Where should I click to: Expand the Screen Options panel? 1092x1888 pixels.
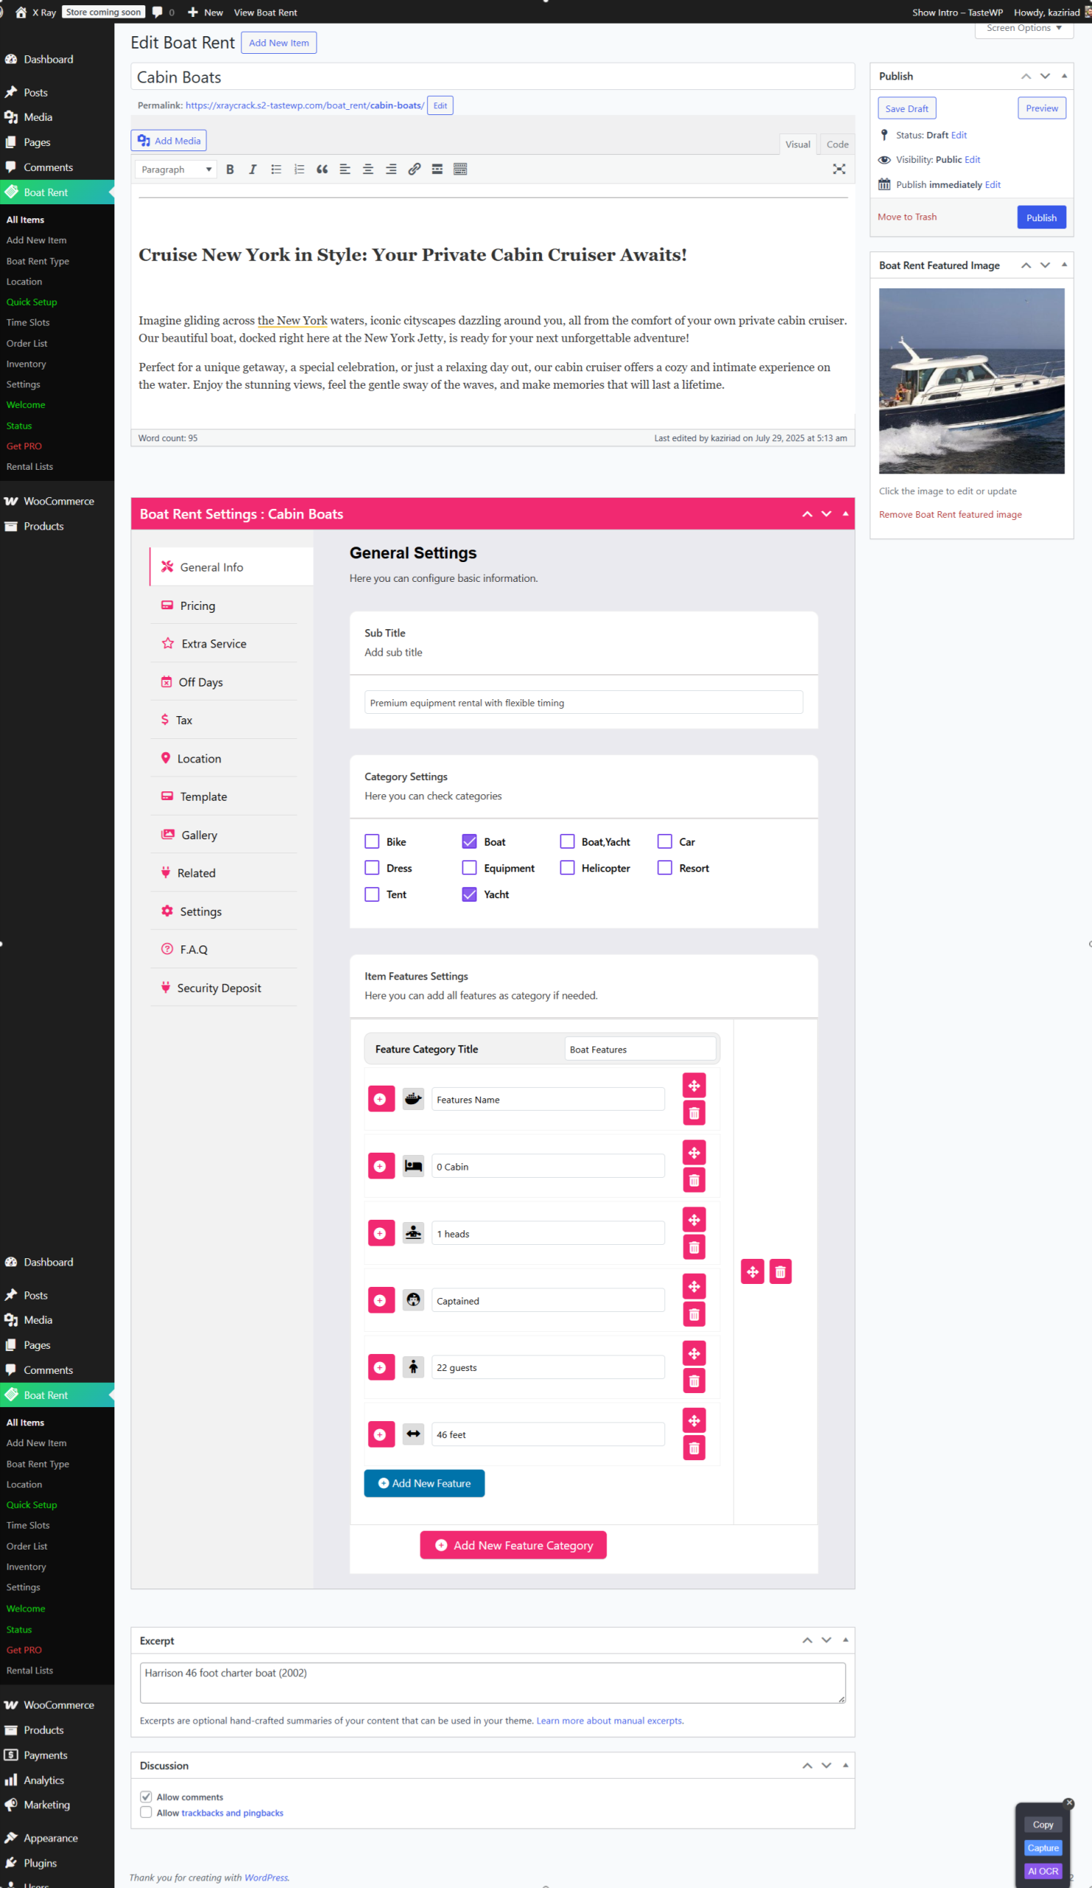click(1023, 29)
